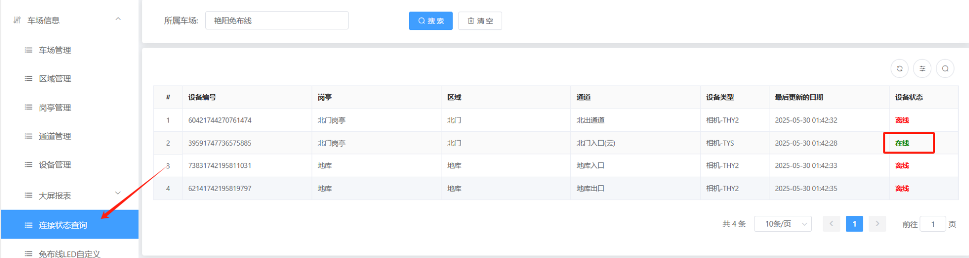Click the 设备编号 column header
The image size is (969, 258).
[202, 97]
